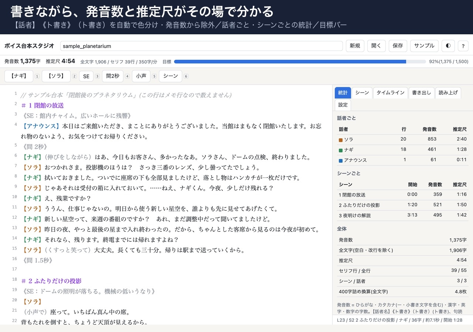The height and width of the screenshot is (332, 473).
Task: Switch to the 統計 tab
Action: (x=343, y=93)
